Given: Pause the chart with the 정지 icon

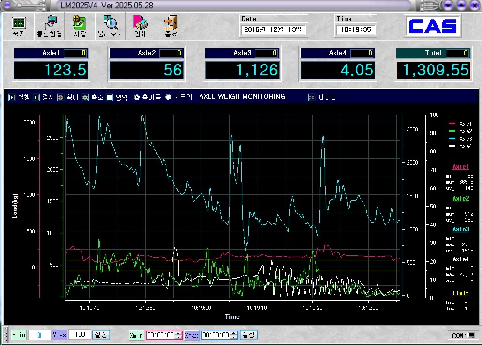Looking at the screenshot, I should click(x=36, y=98).
